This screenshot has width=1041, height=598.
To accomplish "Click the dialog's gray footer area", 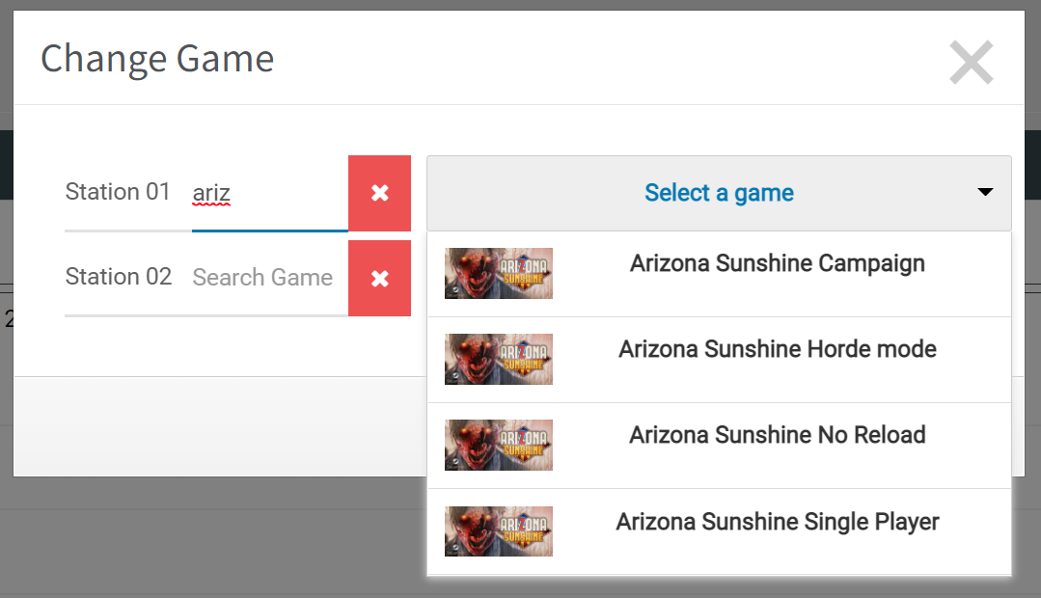I will pos(219,426).
